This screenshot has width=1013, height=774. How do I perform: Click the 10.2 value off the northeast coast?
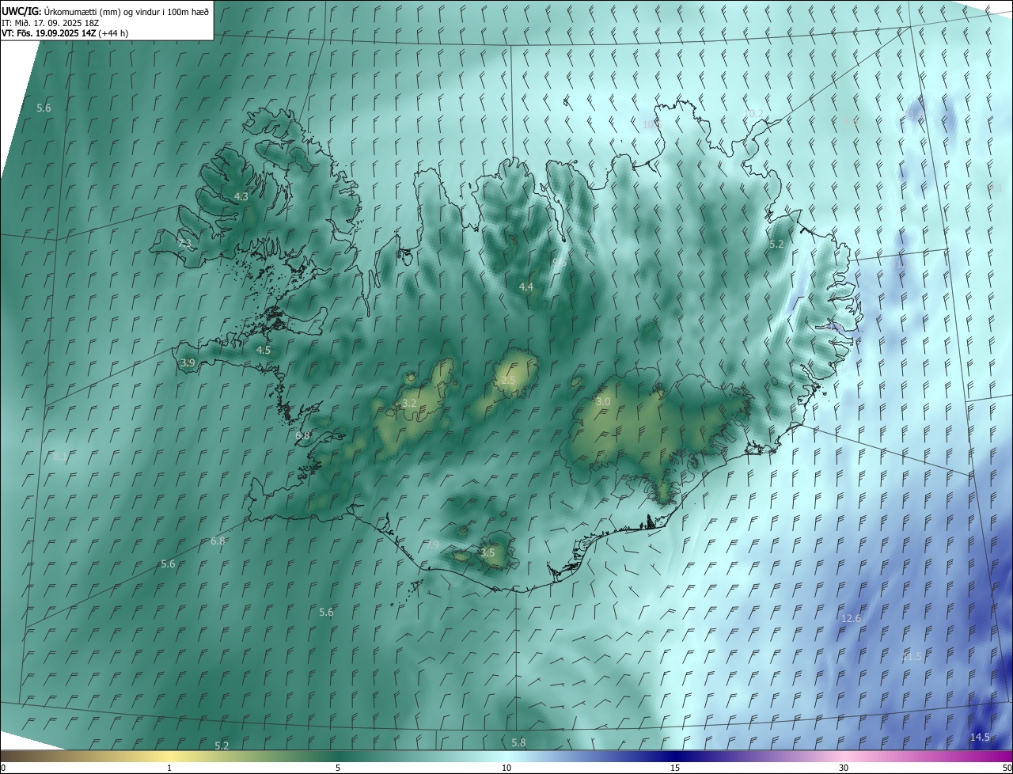753,114
